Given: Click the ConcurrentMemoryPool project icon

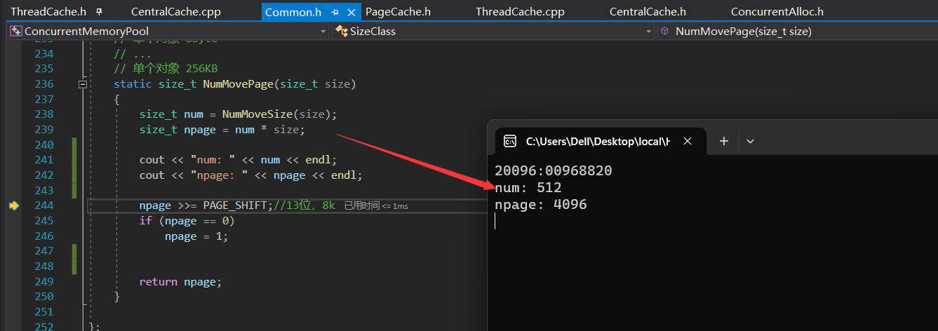Looking at the screenshot, I should 15,31.
